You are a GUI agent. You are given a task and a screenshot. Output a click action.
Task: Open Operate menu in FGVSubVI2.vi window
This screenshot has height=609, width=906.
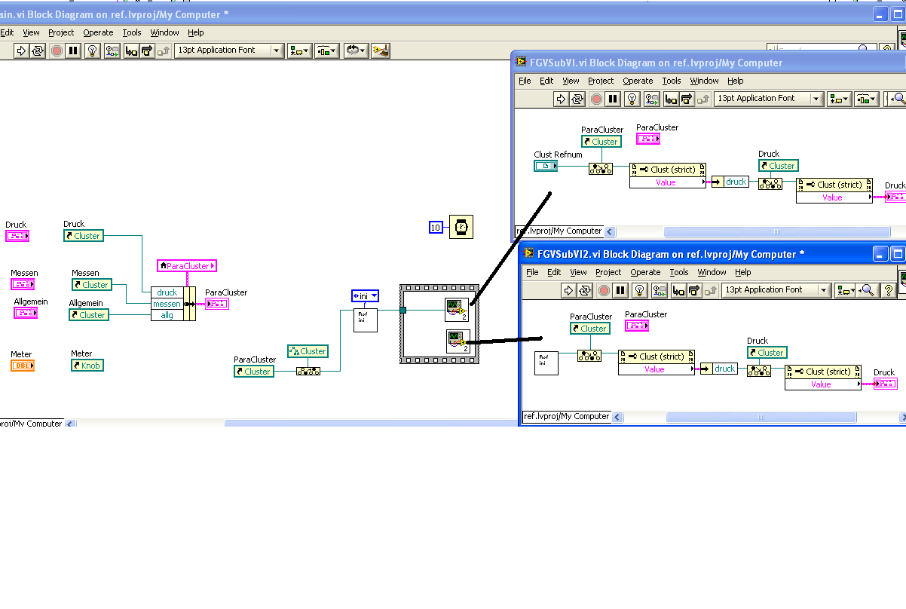[x=645, y=272]
